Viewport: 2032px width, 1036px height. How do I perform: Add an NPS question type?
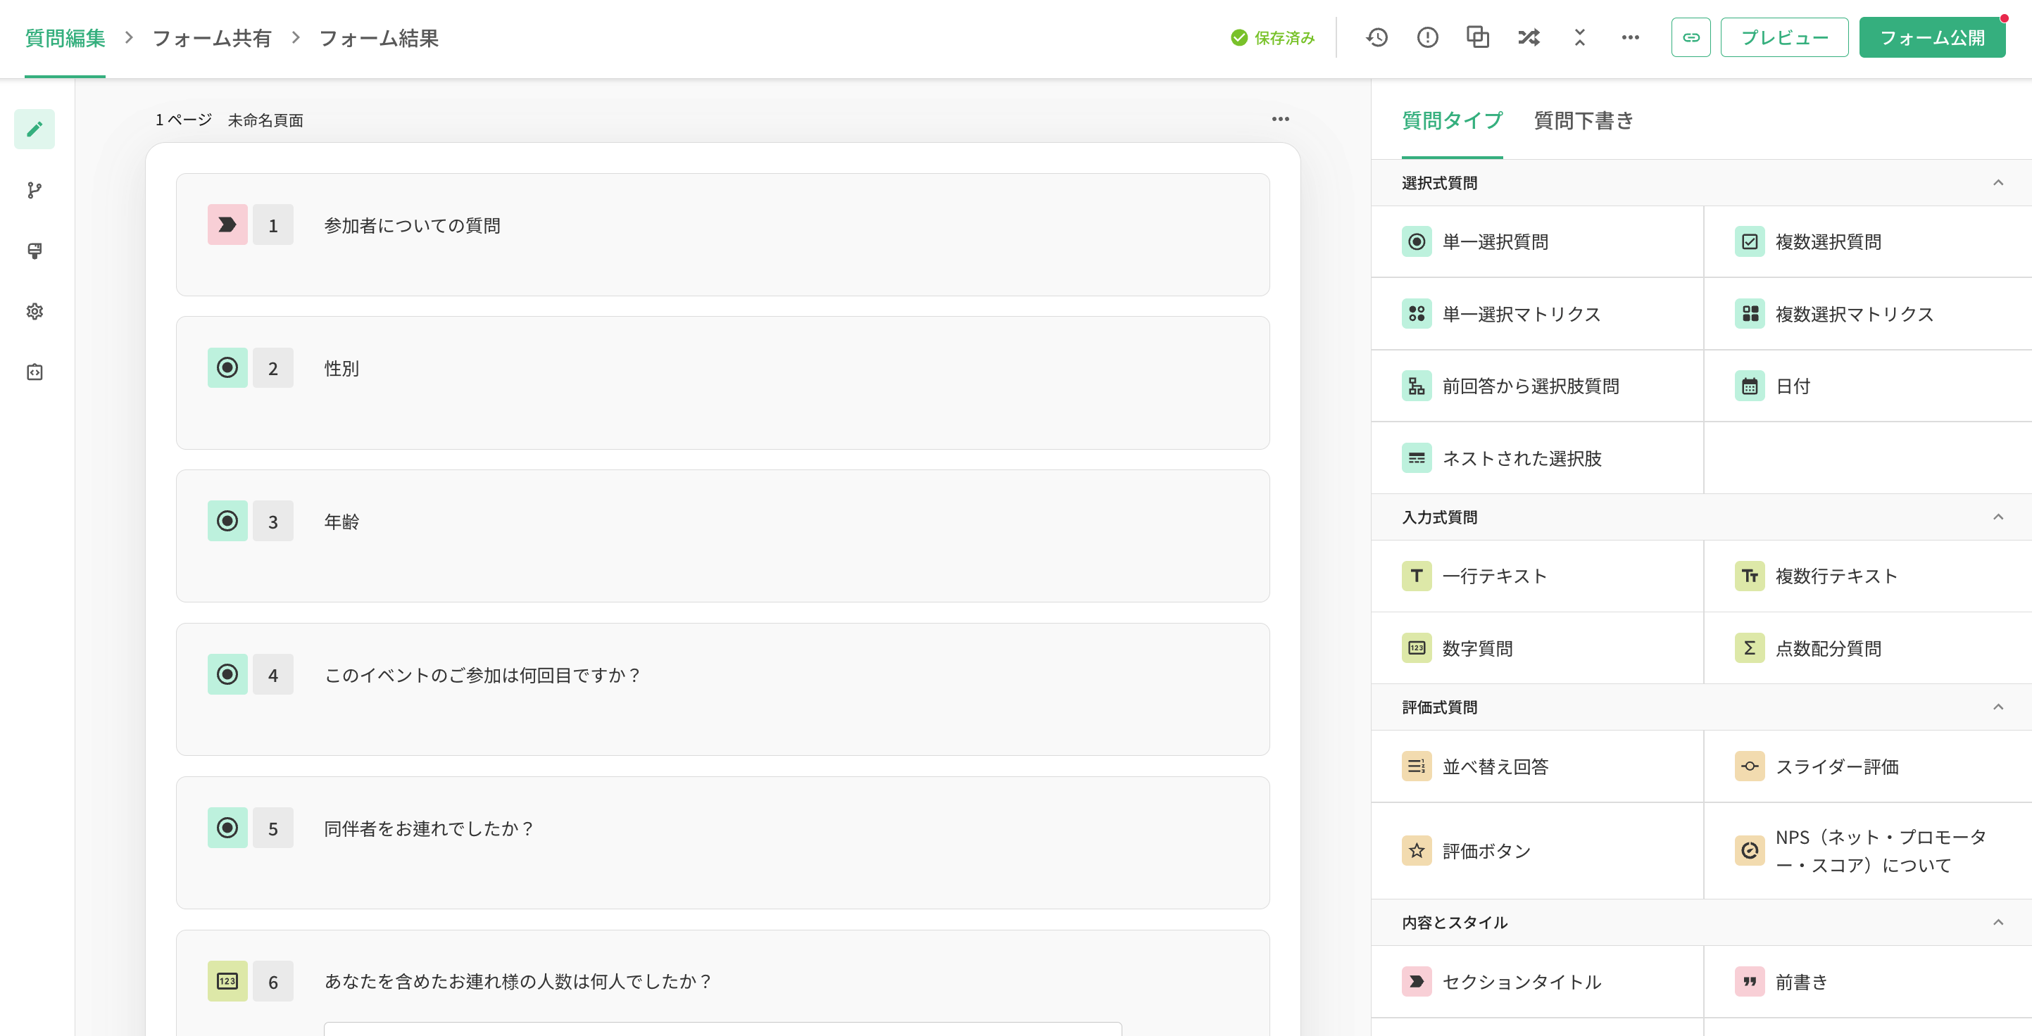click(1868, 851)
